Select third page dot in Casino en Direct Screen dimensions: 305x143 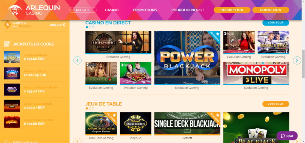click(x=93, y=27)
